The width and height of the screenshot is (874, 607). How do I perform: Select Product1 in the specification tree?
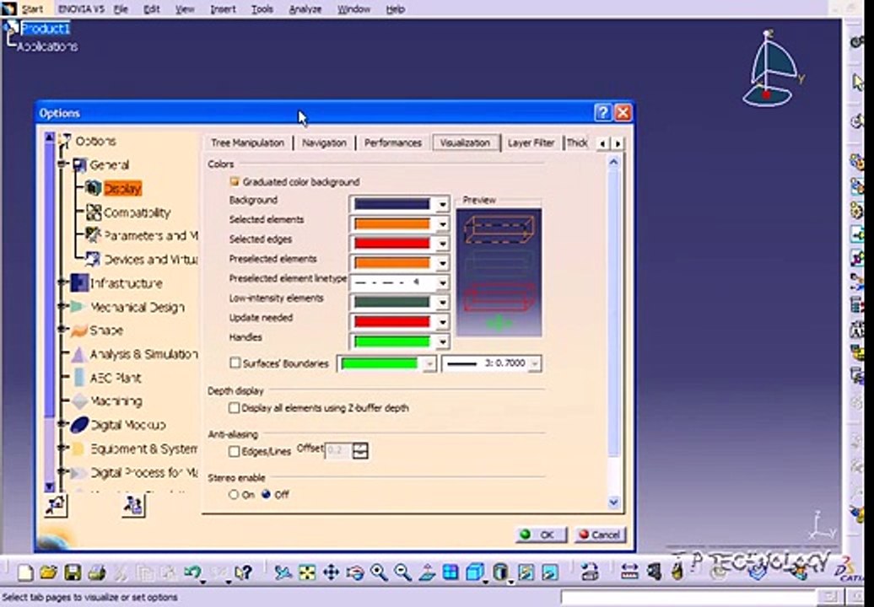pos(46,28)
